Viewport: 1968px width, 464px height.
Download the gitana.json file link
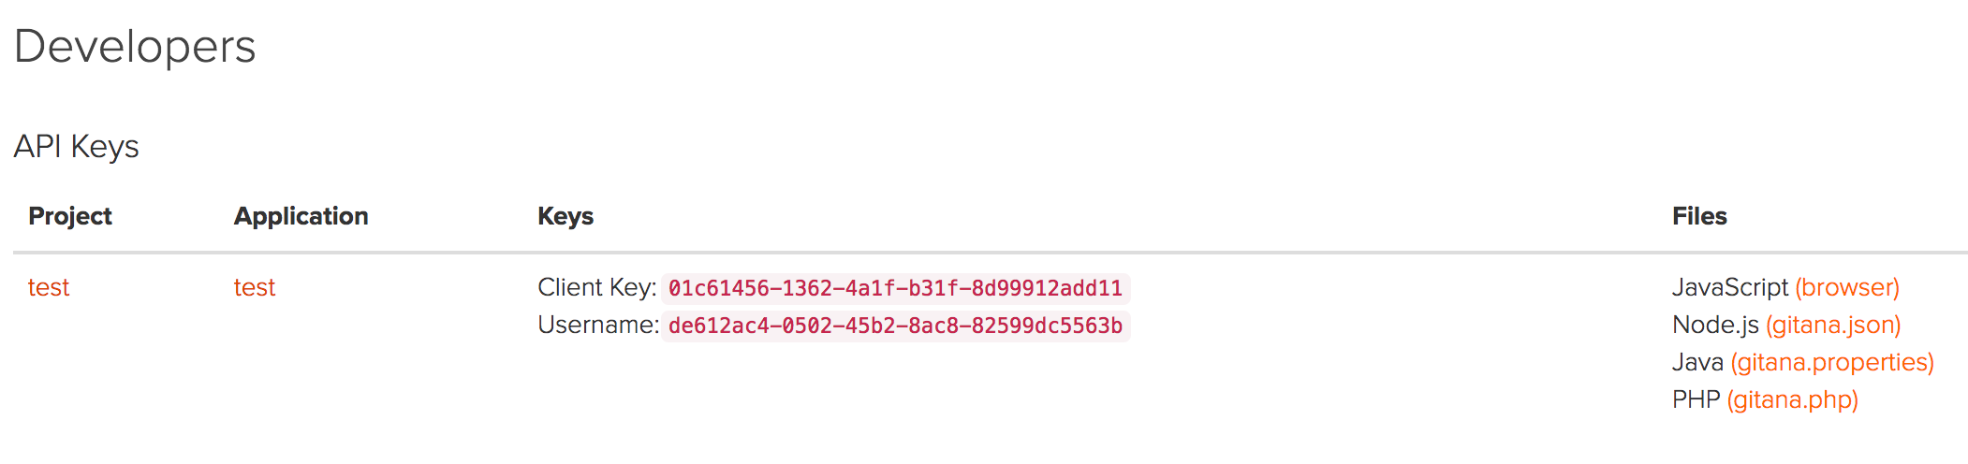click(x=1832, y=325)
